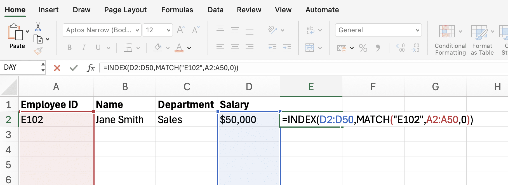
Task: Open Paste options arrow
Action: [x=27, y=31]
